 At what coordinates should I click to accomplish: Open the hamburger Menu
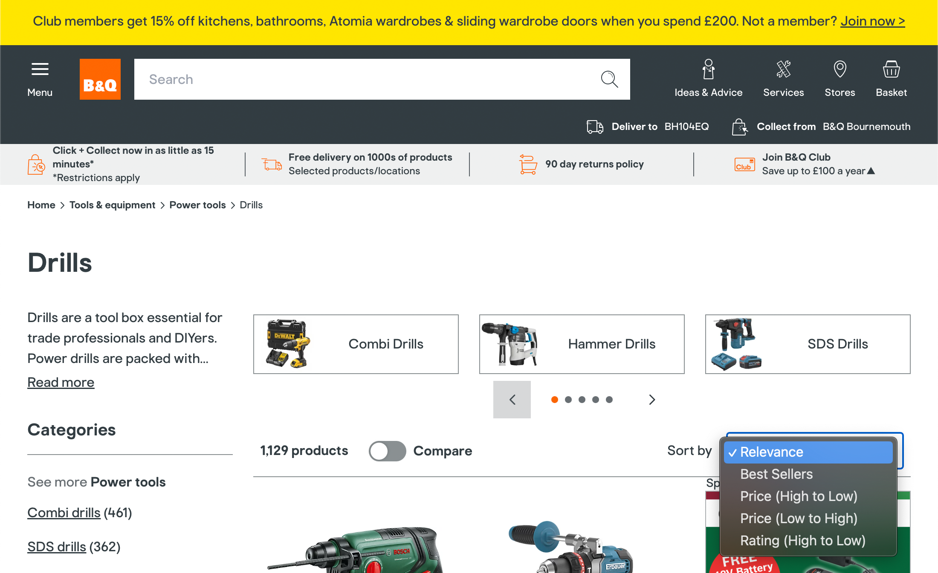(40, 79)
